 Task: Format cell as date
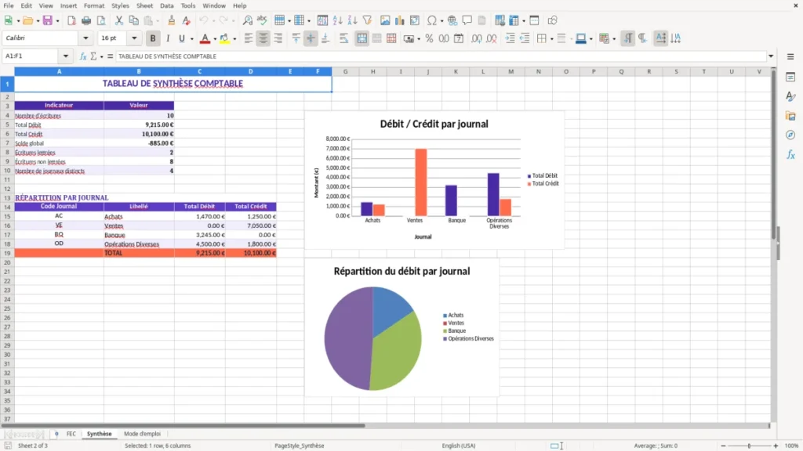[459, 38]
